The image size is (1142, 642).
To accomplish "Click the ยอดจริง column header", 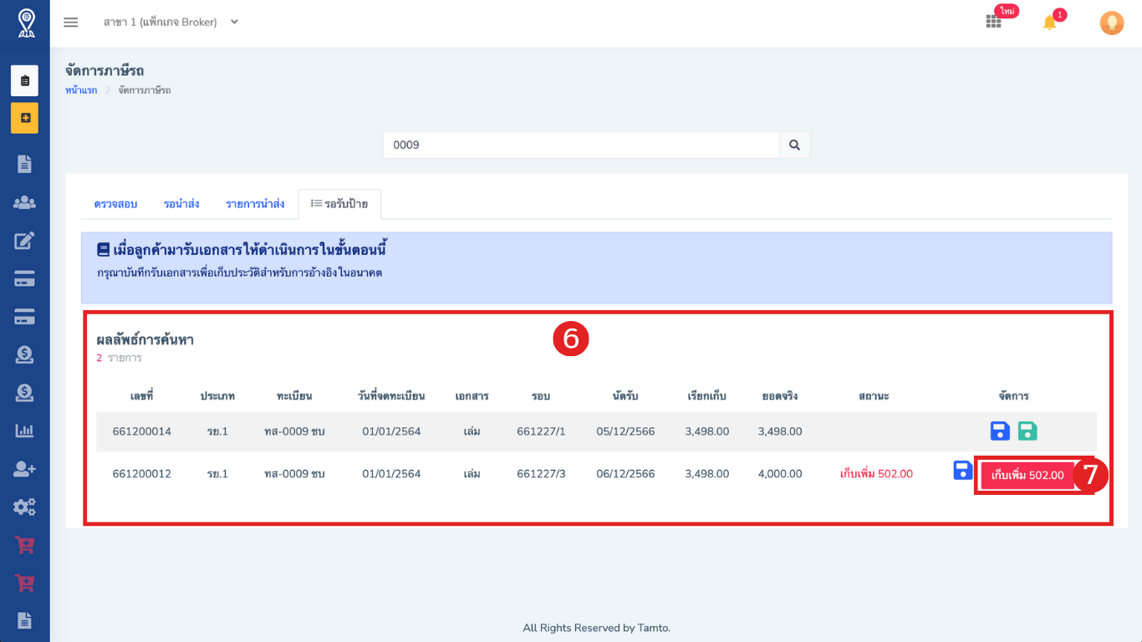I will tap(780, 396).
